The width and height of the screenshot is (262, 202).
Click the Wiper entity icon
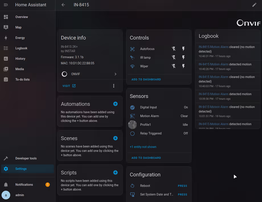pyautogui.click(x=132, y=66)
